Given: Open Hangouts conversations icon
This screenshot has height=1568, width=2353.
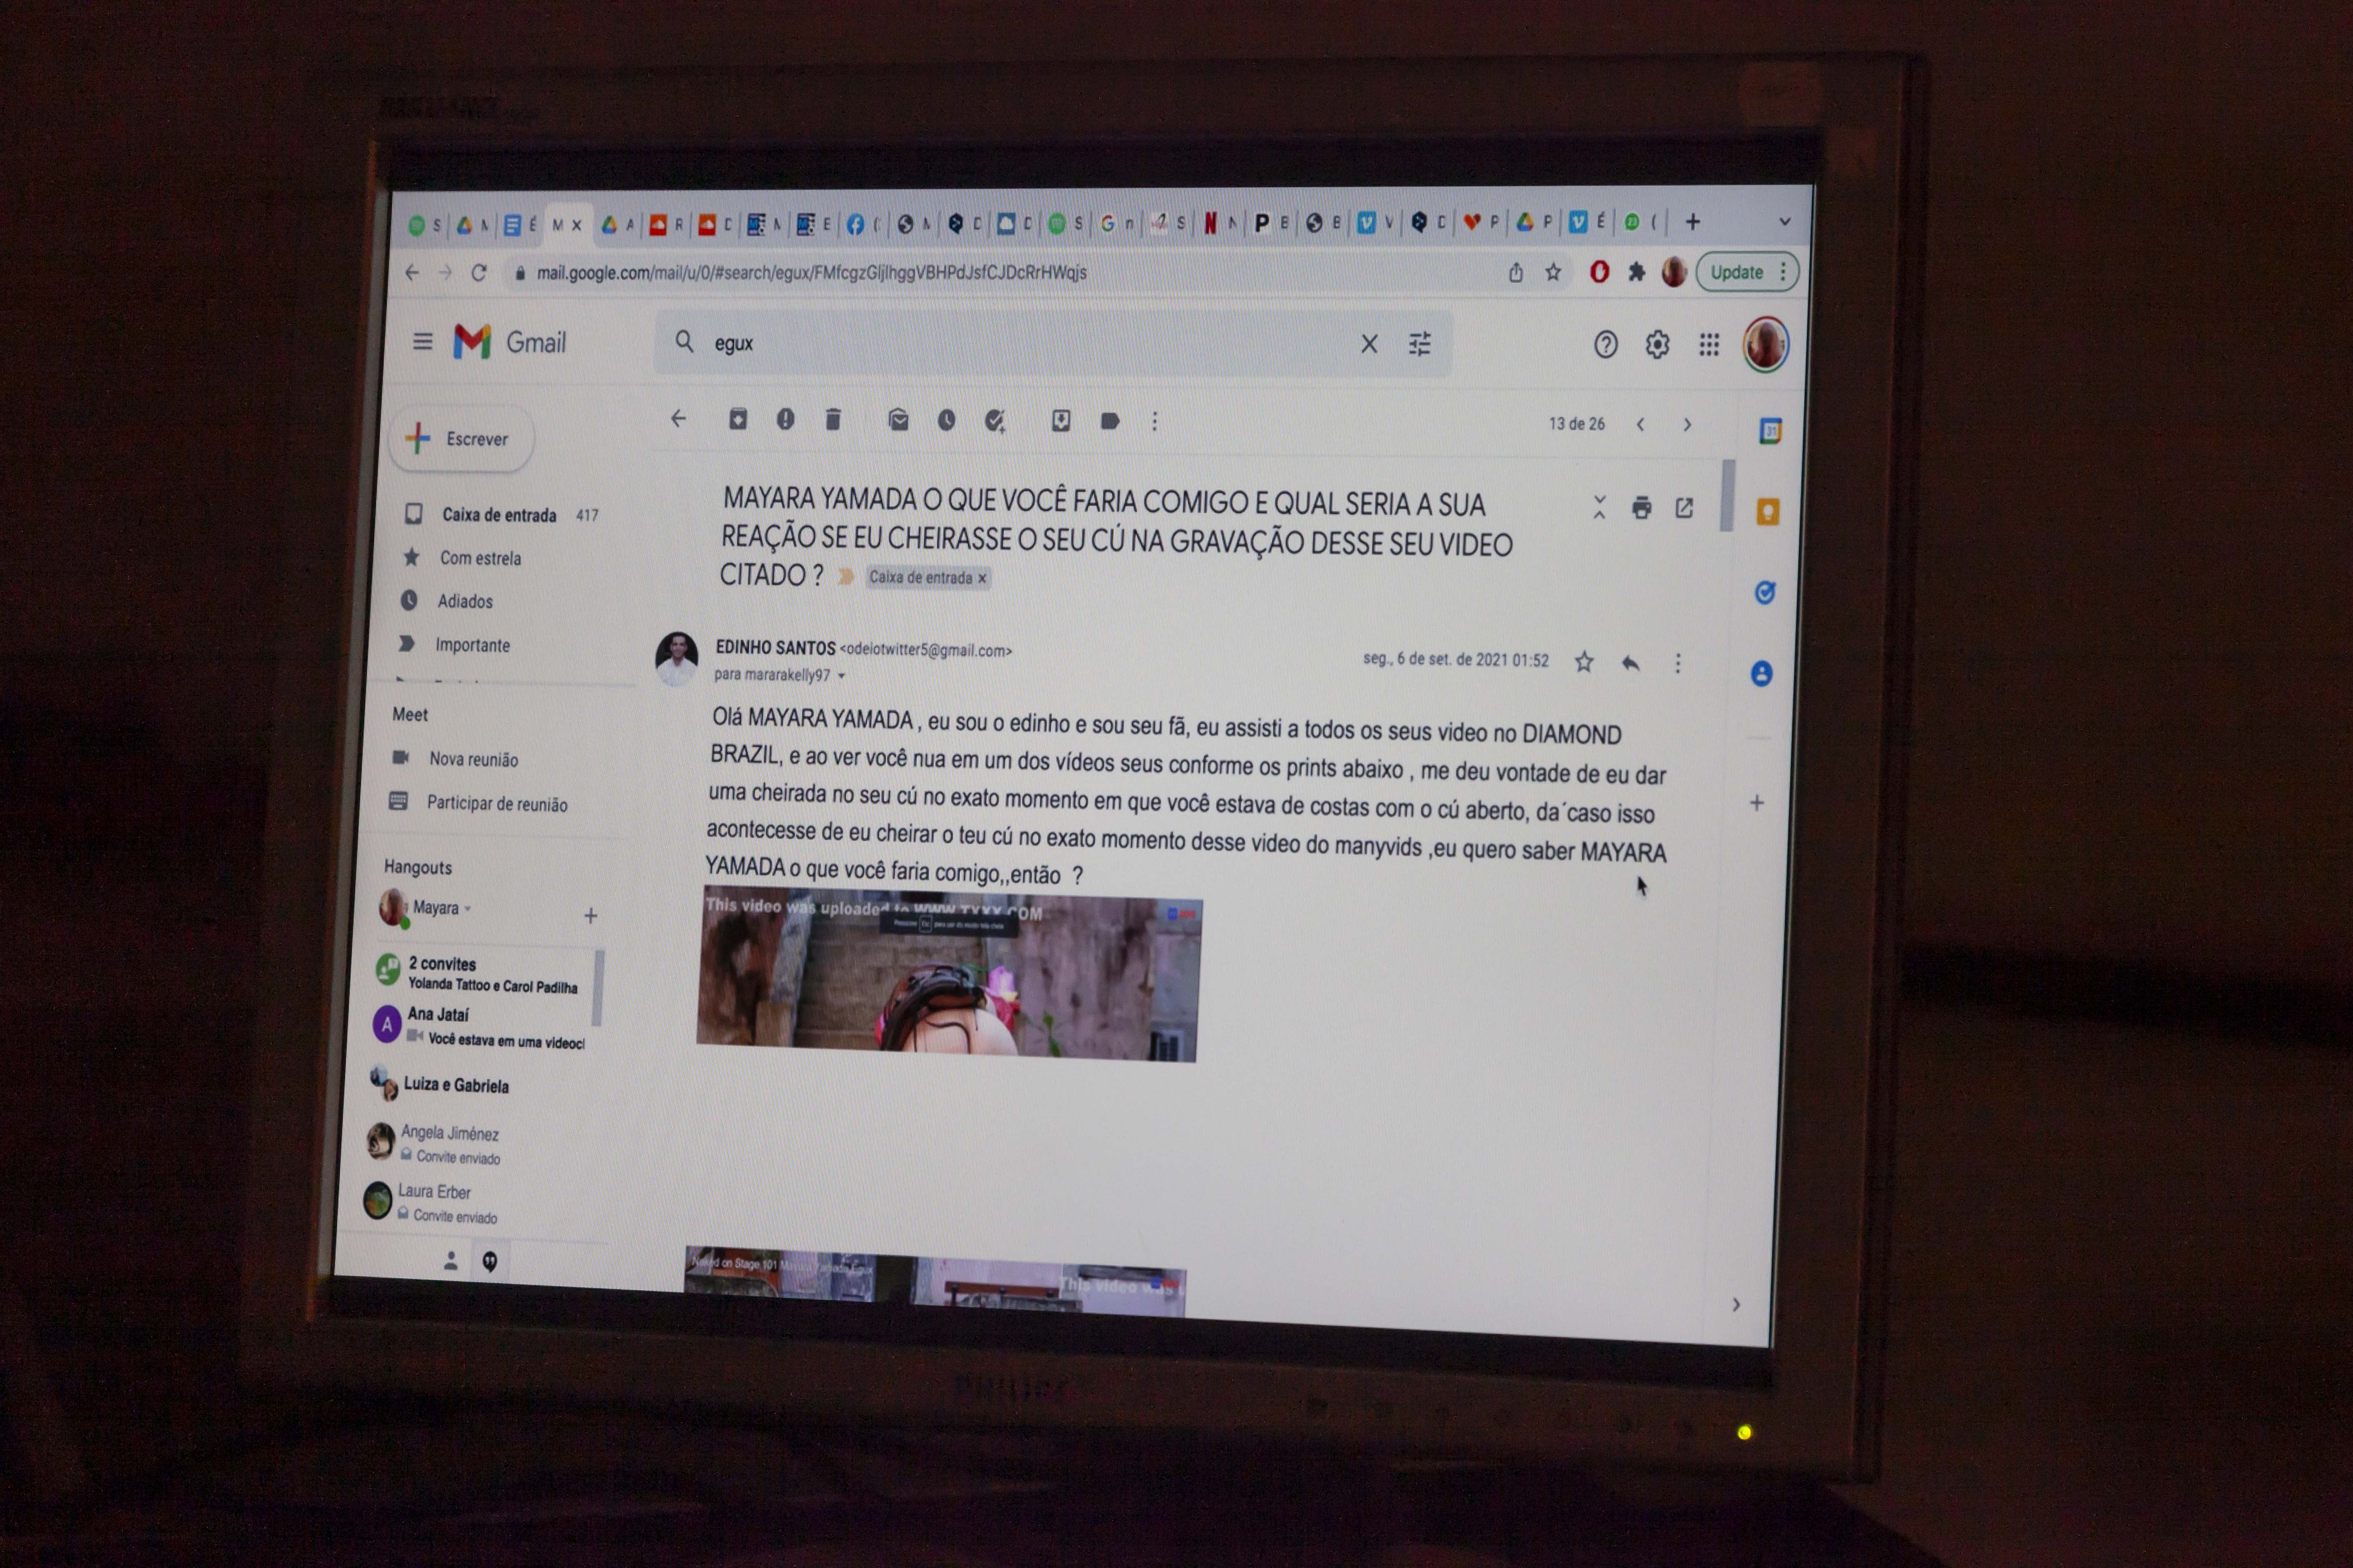Looking at the screenshot, I should (x=489, y=1261).
